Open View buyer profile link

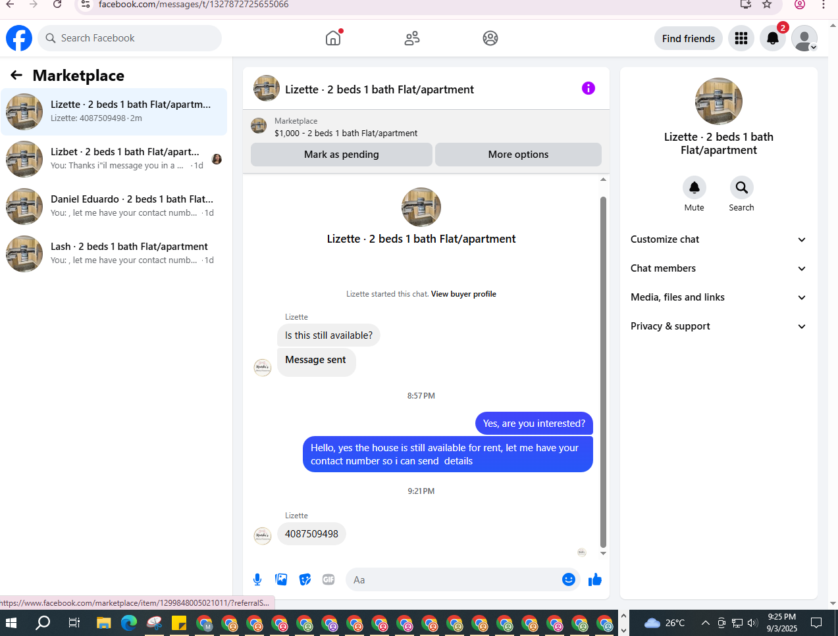click(x=463, y=294)
